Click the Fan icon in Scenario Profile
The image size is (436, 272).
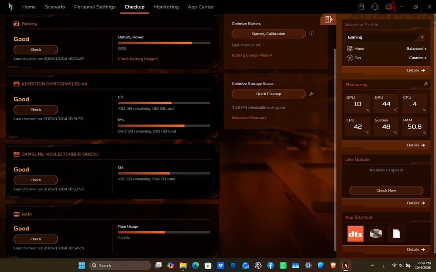click(x=350, y=58)
